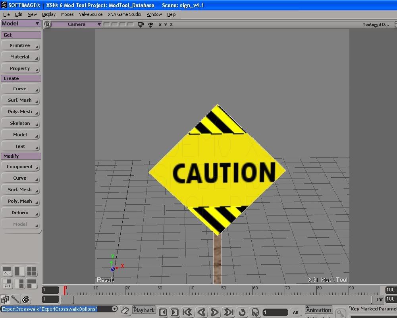Click the Get section header

coord(21,35)
